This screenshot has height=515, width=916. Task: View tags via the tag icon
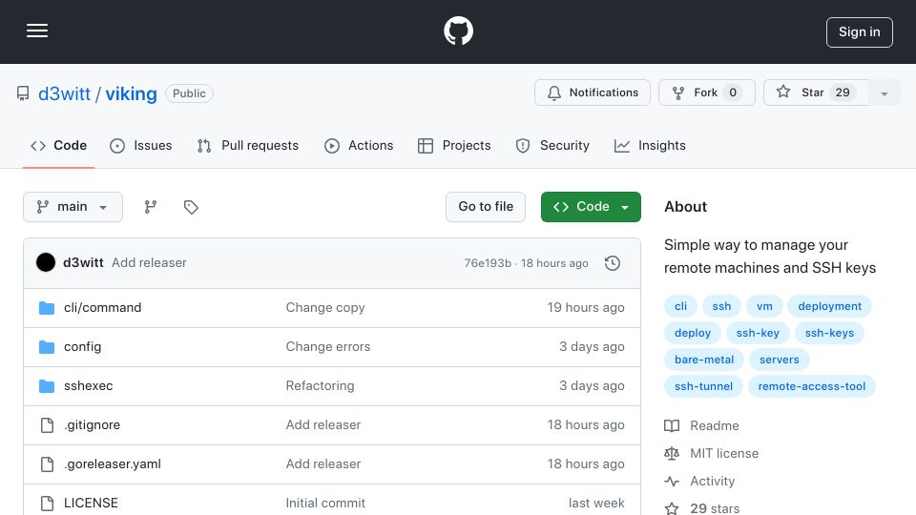click(x=191, y=207)
